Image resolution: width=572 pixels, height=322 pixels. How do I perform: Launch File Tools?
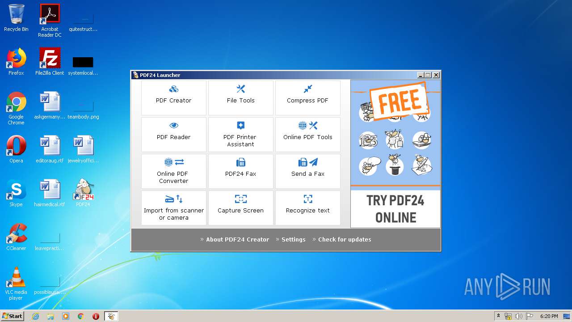click(x=241, y=98)
